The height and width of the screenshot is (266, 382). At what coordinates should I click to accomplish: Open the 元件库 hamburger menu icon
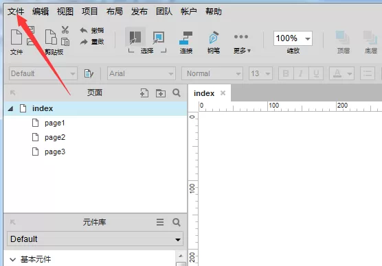[x=160, y=222]
